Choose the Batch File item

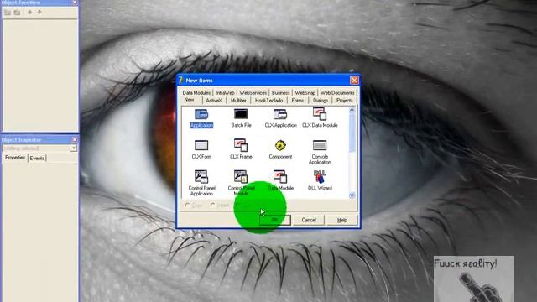[x=241, y=118]
